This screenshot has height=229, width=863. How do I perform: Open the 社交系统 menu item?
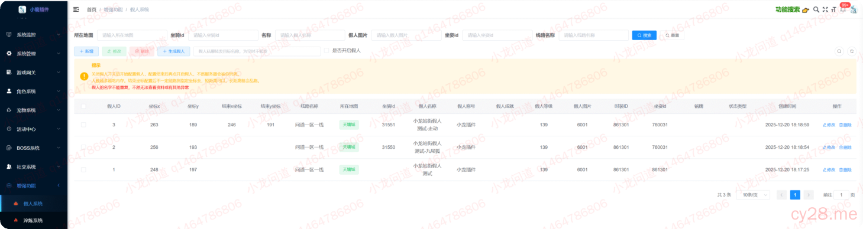pos(34,166)
